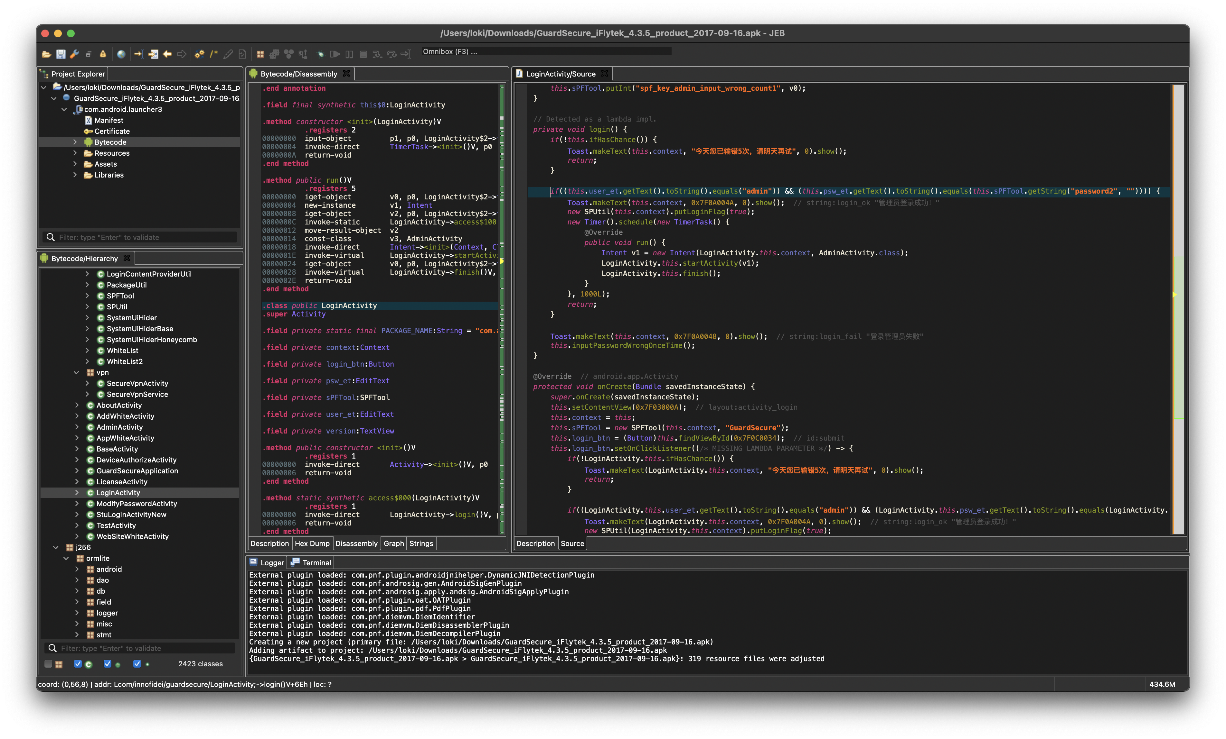Image resolution: width=1226 pixels, height=739 pixels.
Task: Toggle the packages grid filter checkbox
Action: [48, 663]
